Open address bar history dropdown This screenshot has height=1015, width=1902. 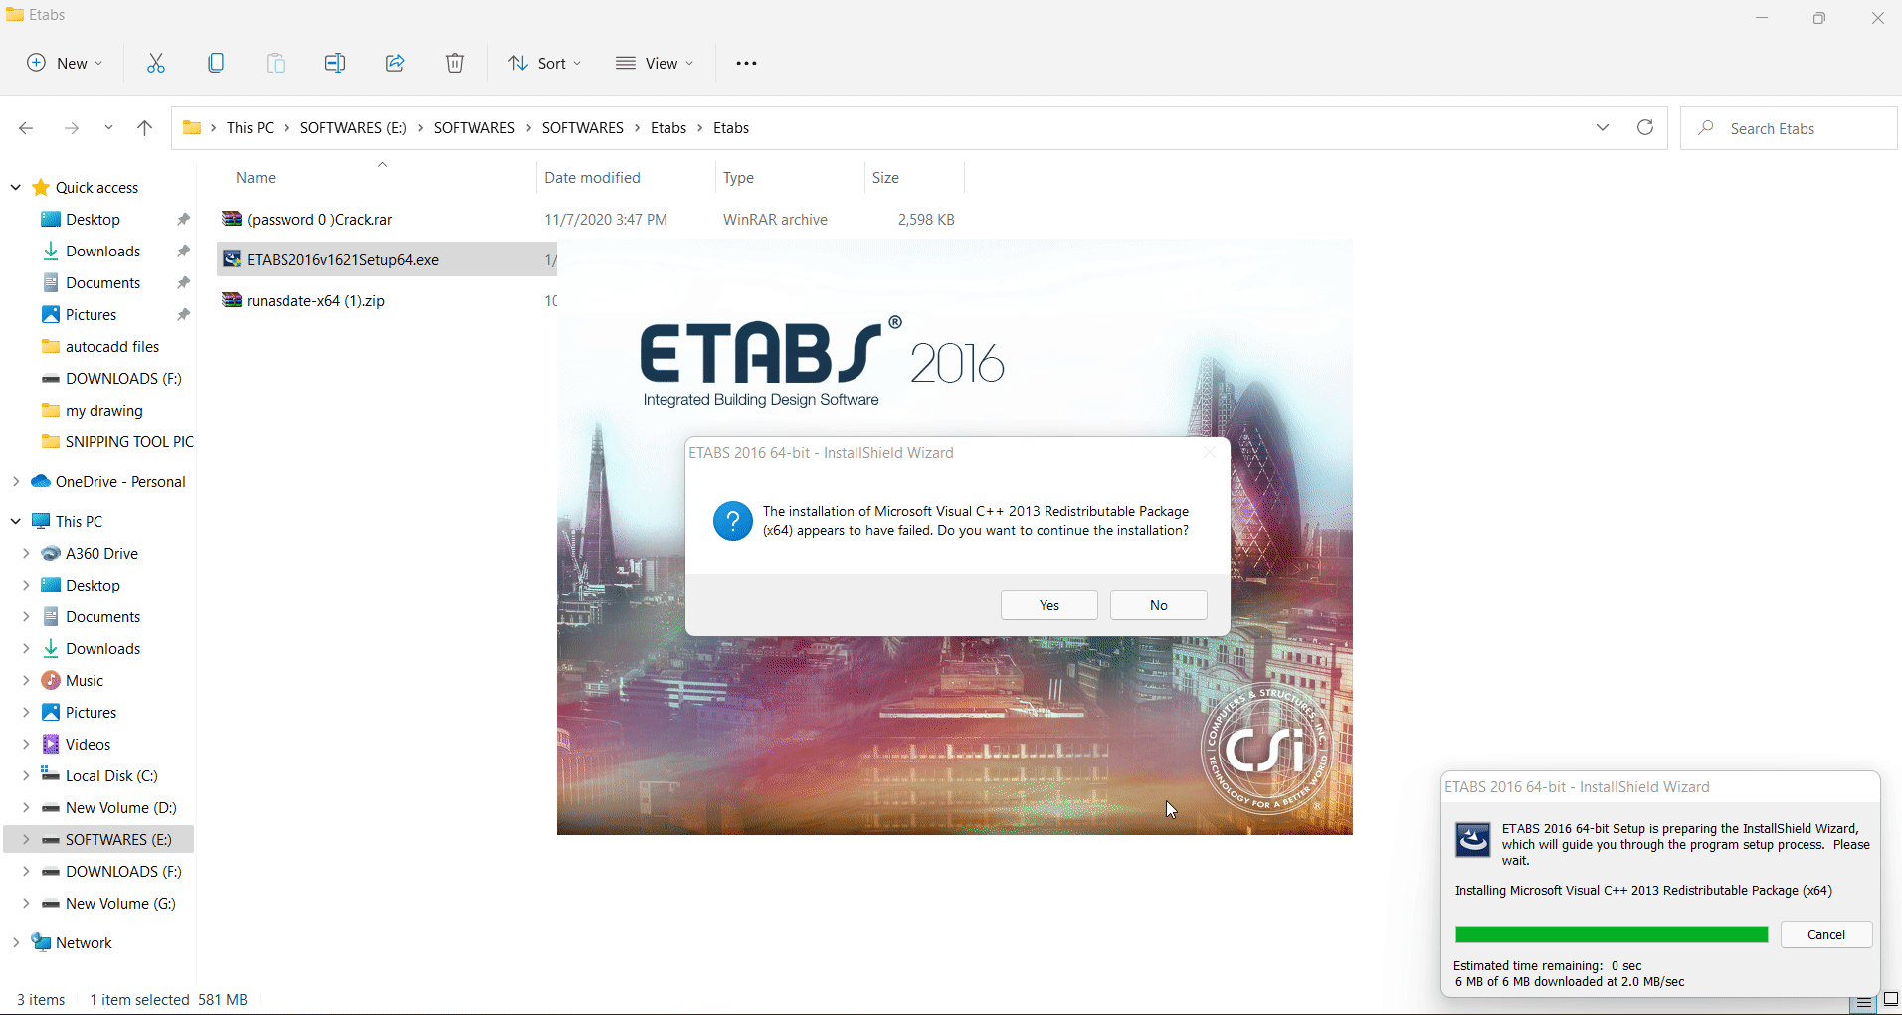click(x=1603, y=127)
